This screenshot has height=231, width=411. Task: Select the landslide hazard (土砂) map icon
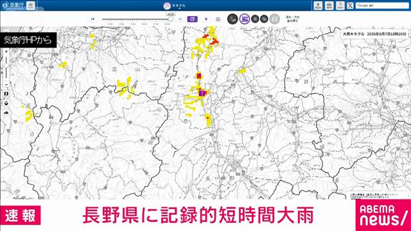point(232,19)
